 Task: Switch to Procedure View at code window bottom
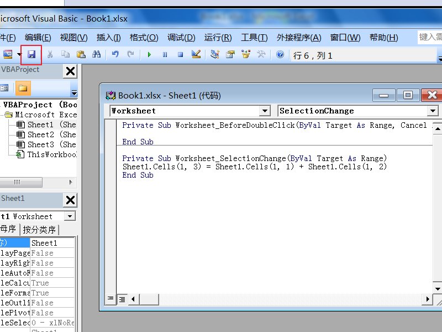click(x=111, y=299)
